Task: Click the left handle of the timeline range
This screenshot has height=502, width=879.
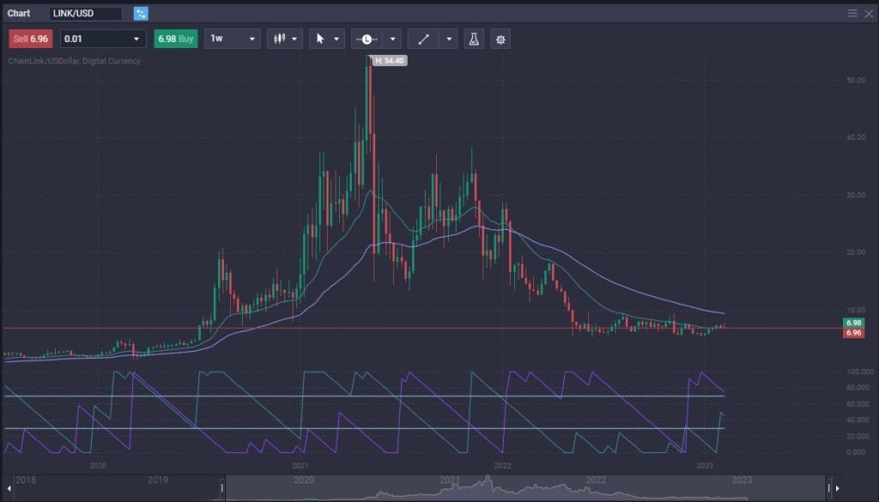Action: 222,488
